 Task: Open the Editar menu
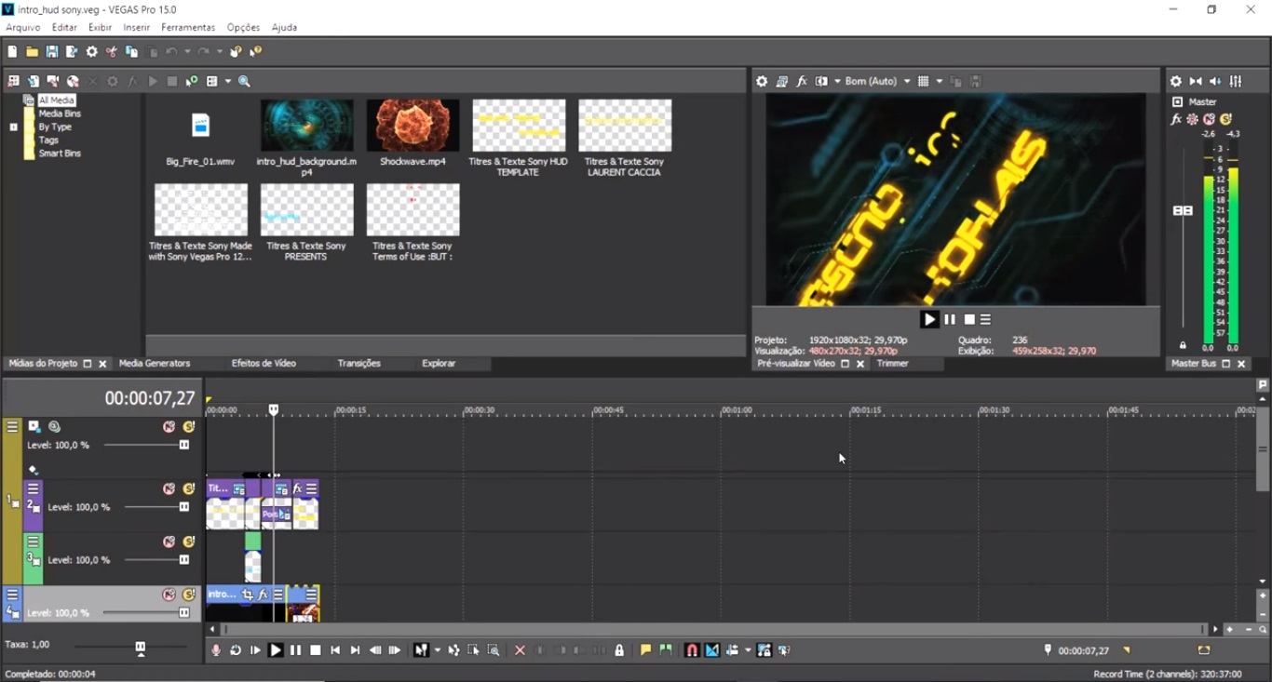(x=64, y=28)
